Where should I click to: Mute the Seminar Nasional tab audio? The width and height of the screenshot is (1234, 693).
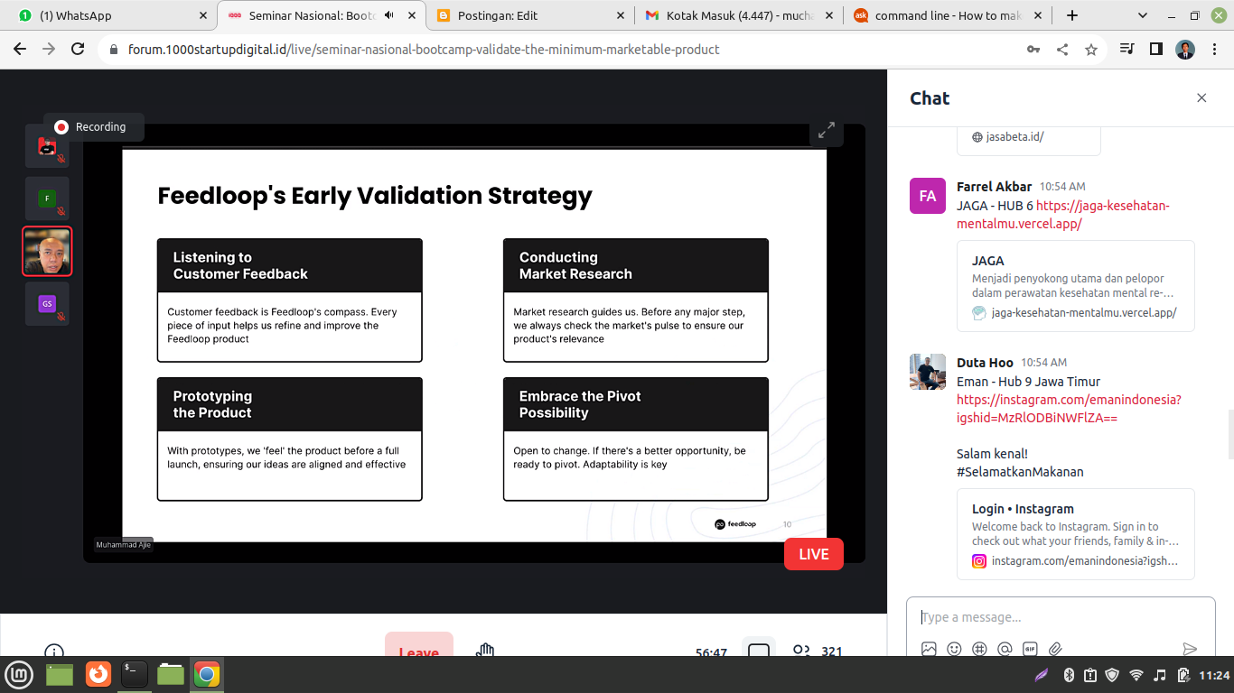click(x=389, y=15)
